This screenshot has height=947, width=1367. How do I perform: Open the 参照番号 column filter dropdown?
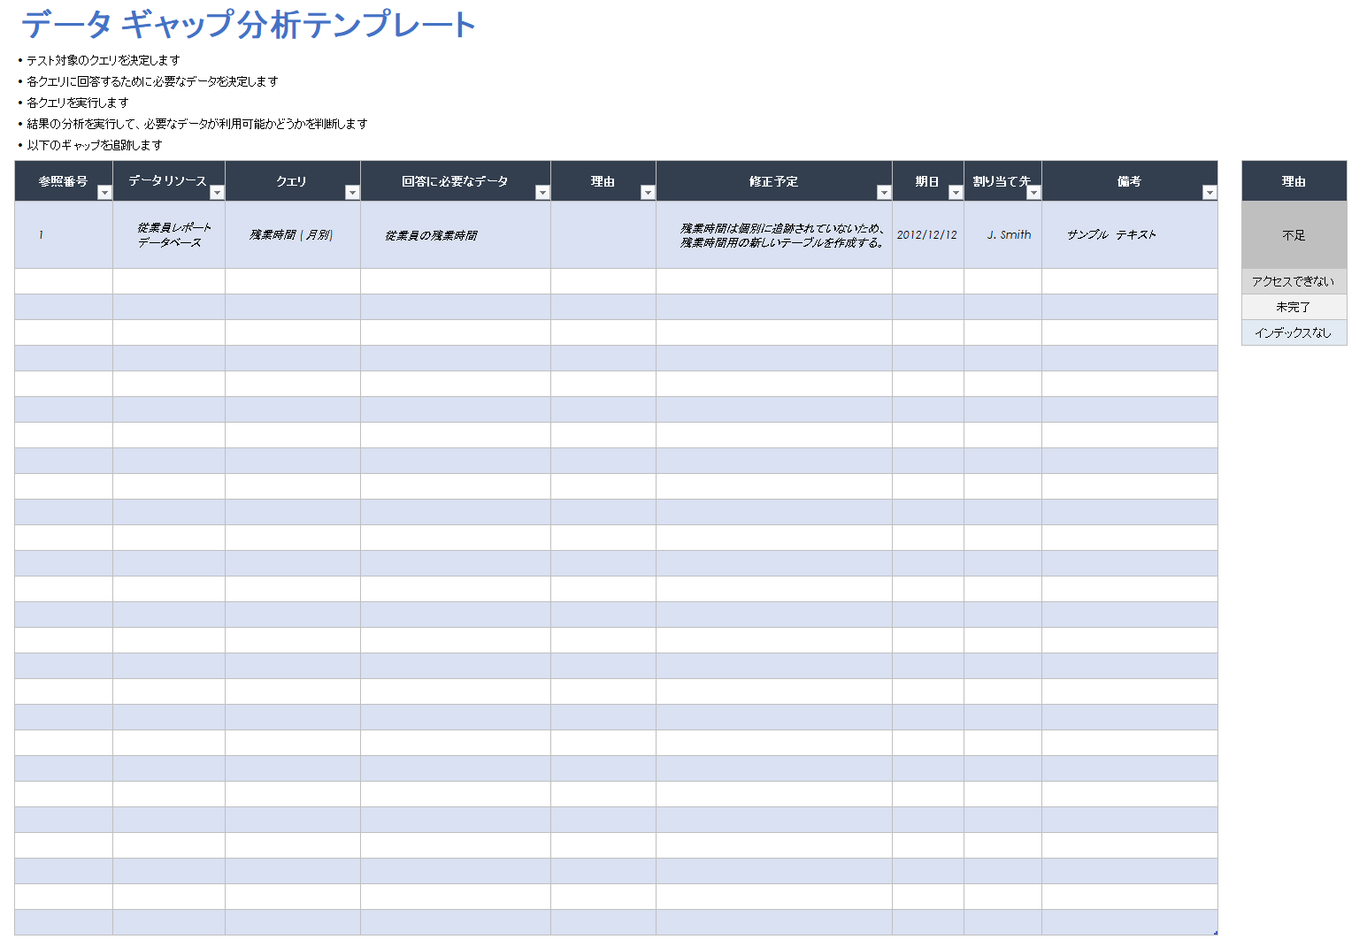pos(104,193)
